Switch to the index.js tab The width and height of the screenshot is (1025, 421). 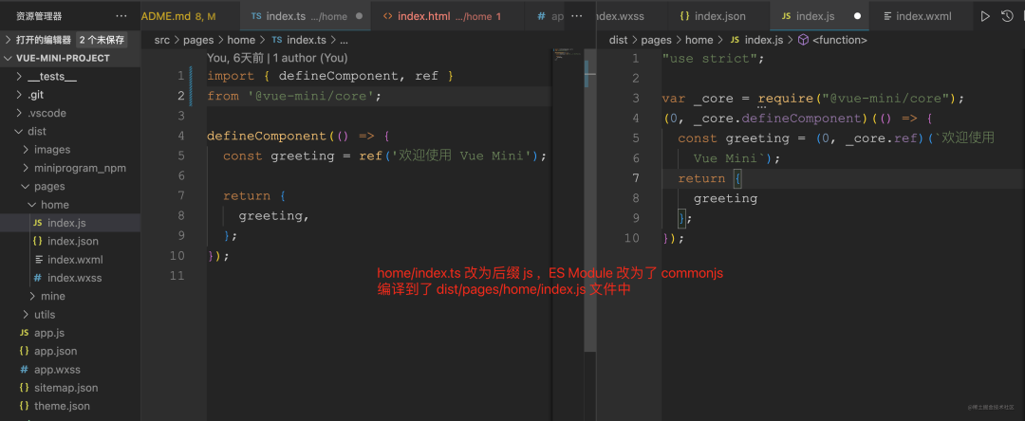pos(819,16)
